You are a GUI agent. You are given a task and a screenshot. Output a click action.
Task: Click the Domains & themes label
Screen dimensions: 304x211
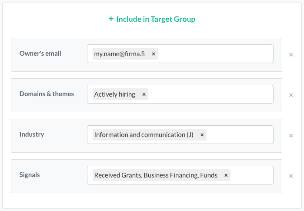point(47,94)
